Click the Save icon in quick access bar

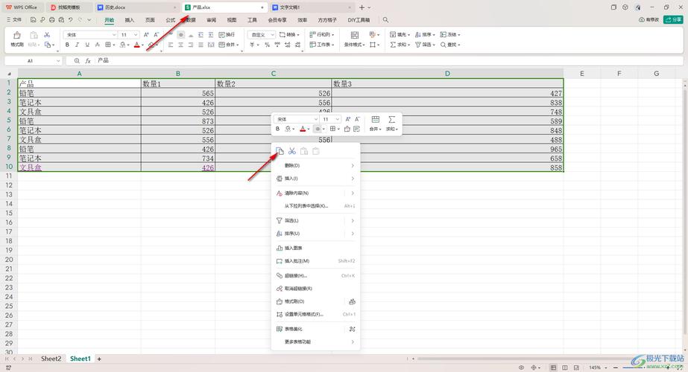tap(33, 20)
